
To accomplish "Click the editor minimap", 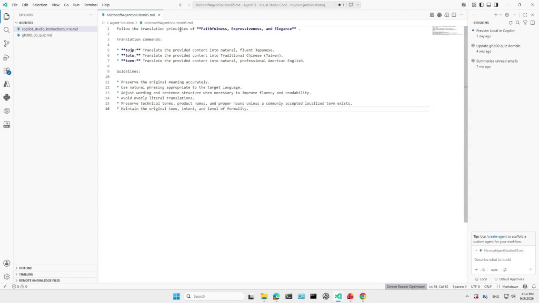I will tap(447, 30).
